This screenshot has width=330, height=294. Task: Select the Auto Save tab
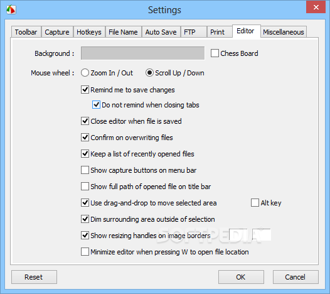pos(161,32)
